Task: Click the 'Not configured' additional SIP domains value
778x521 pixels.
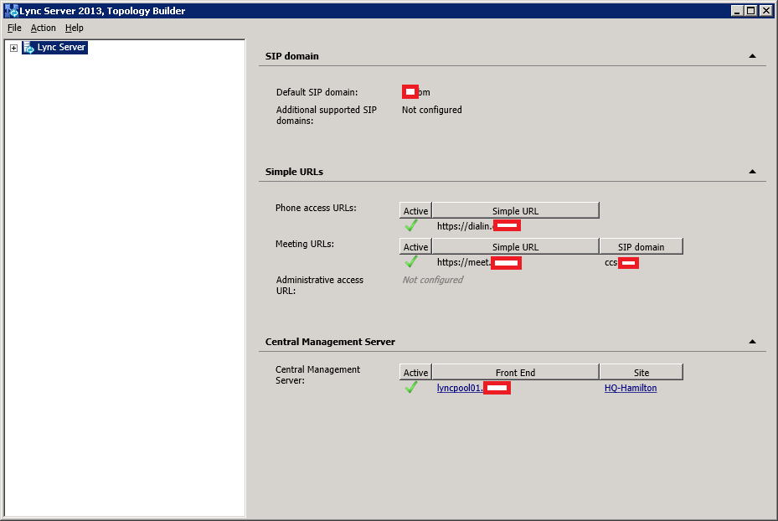Action: (x=431, y=110)
